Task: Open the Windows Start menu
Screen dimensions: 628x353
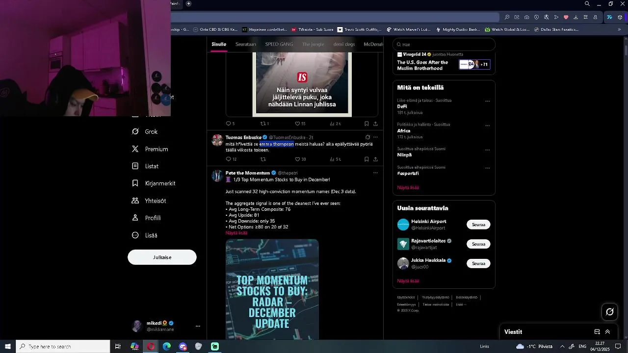Action: (8, 347)
